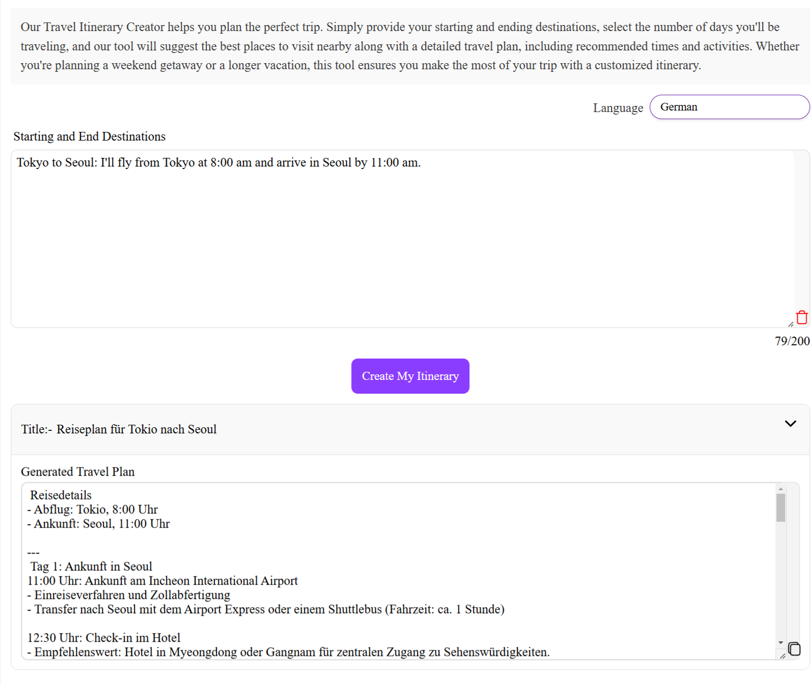Click '- Ankunft: Seoul, 11:00 Uhr' line
The width and height of the screenshot is (811, 685).
99,524
